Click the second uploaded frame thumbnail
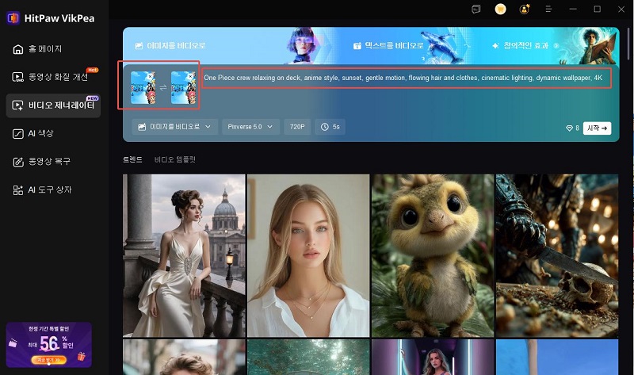634x375 pixels. click(x=183, y=88)
